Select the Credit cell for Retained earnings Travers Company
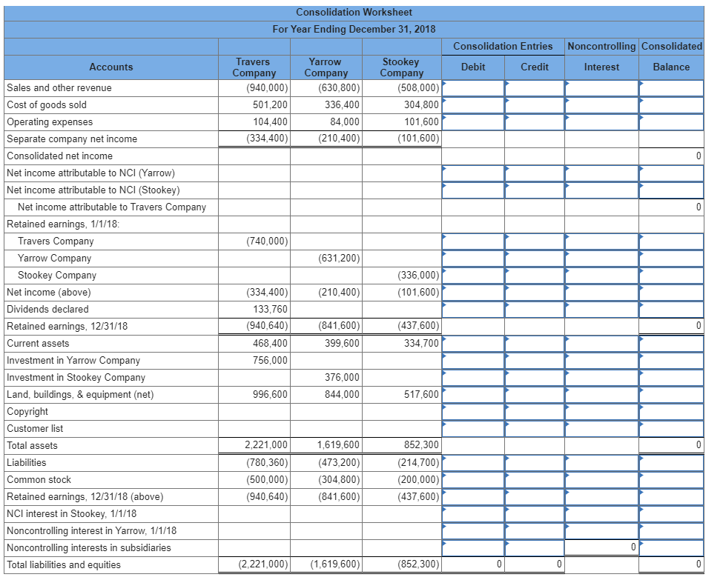Viewport: 723px width, 580px height. pyautogui.click(x=535, y=241)
